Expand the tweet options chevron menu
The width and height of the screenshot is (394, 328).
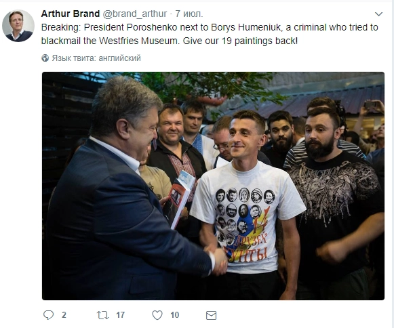[378, 14]
